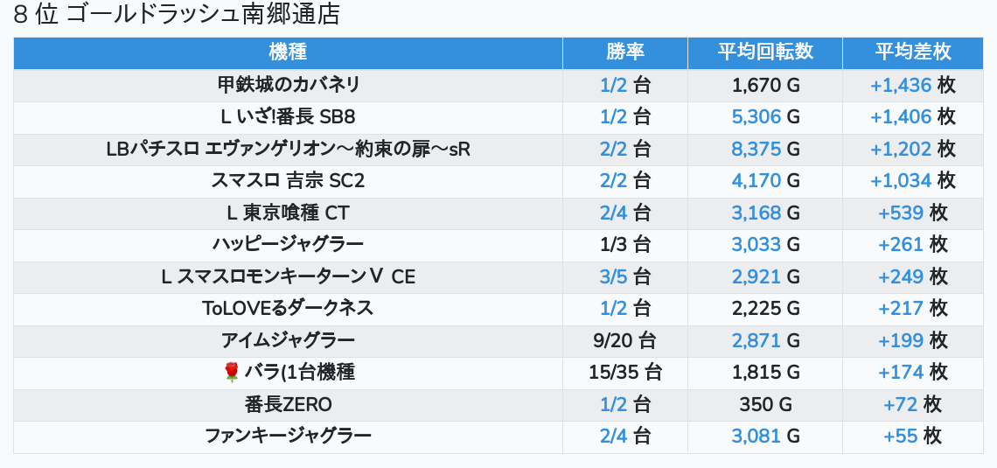Click the 機種 column header
Image resolution: width=997 pixels, height=468 pixels.
point(288,52)
